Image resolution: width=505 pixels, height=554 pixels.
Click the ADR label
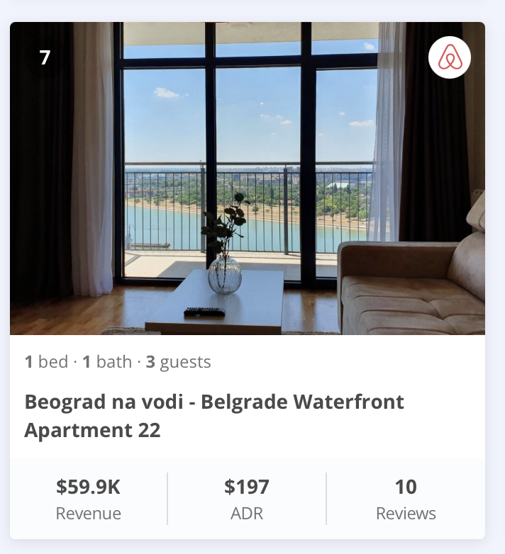pos(247,514)
